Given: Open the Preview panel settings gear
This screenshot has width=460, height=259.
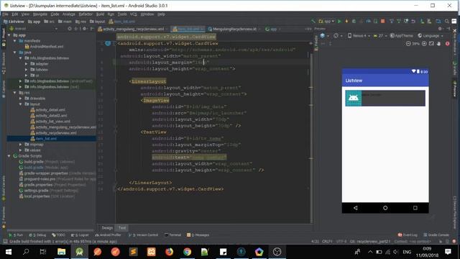Looking at the screenshot, I should click(440, 29).
